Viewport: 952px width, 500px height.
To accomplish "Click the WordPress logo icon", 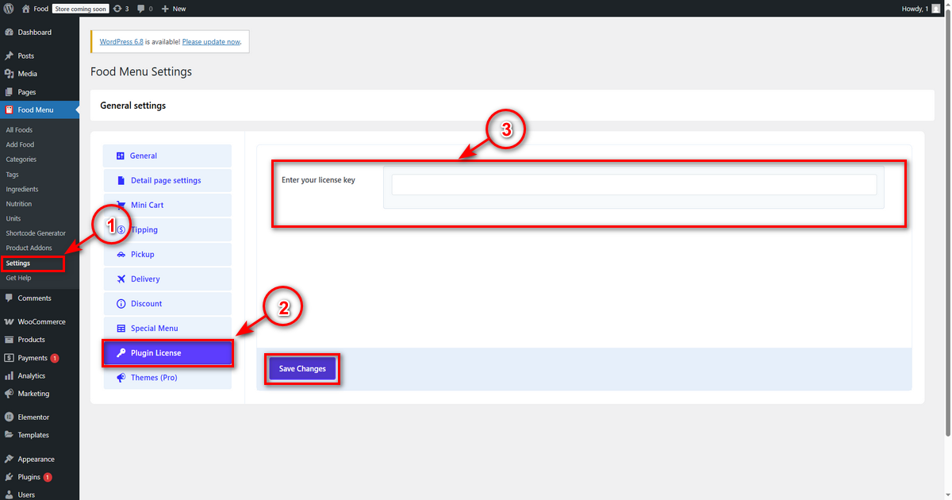I will pos(8,9).
